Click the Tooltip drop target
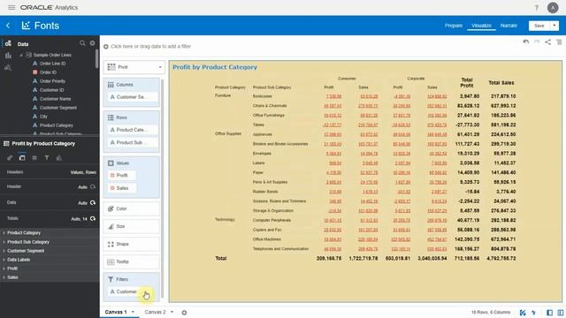 [132, 261]
